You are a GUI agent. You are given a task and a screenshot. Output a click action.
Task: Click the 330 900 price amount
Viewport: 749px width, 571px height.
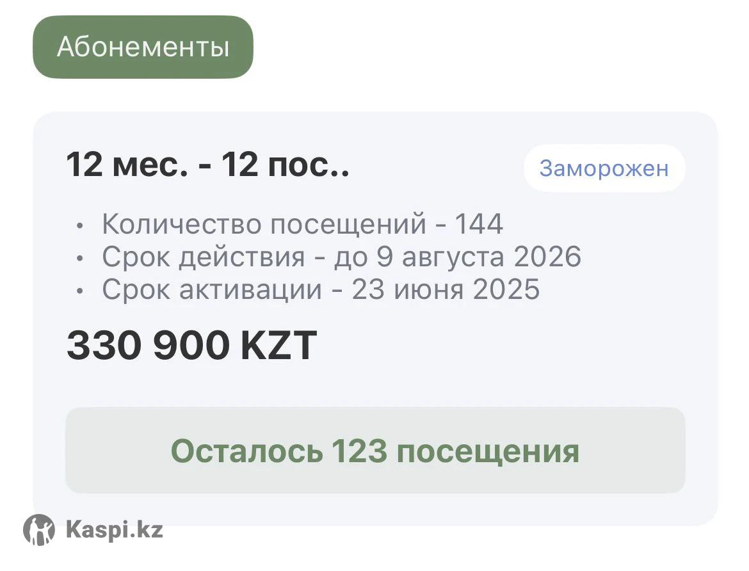pos(148,346)
